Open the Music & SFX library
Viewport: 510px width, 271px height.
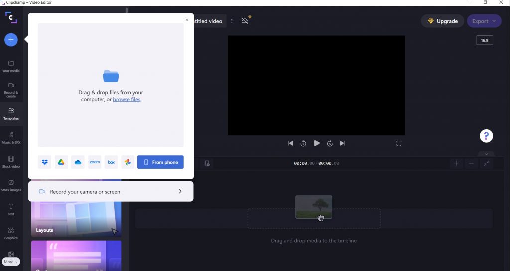(x=11, y=138)
